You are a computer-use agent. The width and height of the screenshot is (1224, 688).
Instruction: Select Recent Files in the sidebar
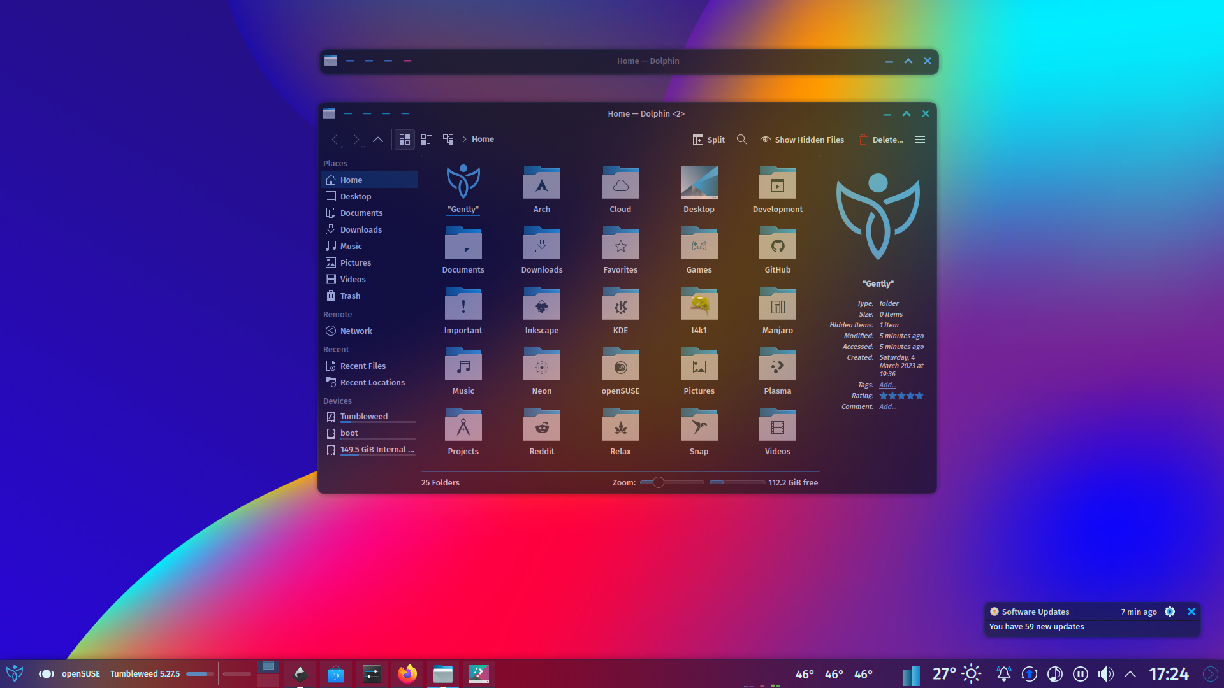click(363, 366)
